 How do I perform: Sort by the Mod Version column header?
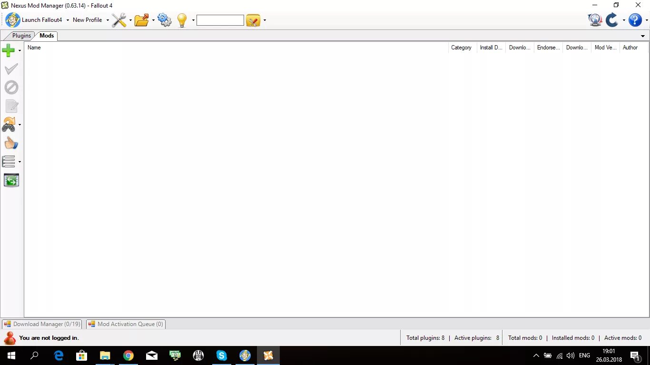[x=605, y=48]
